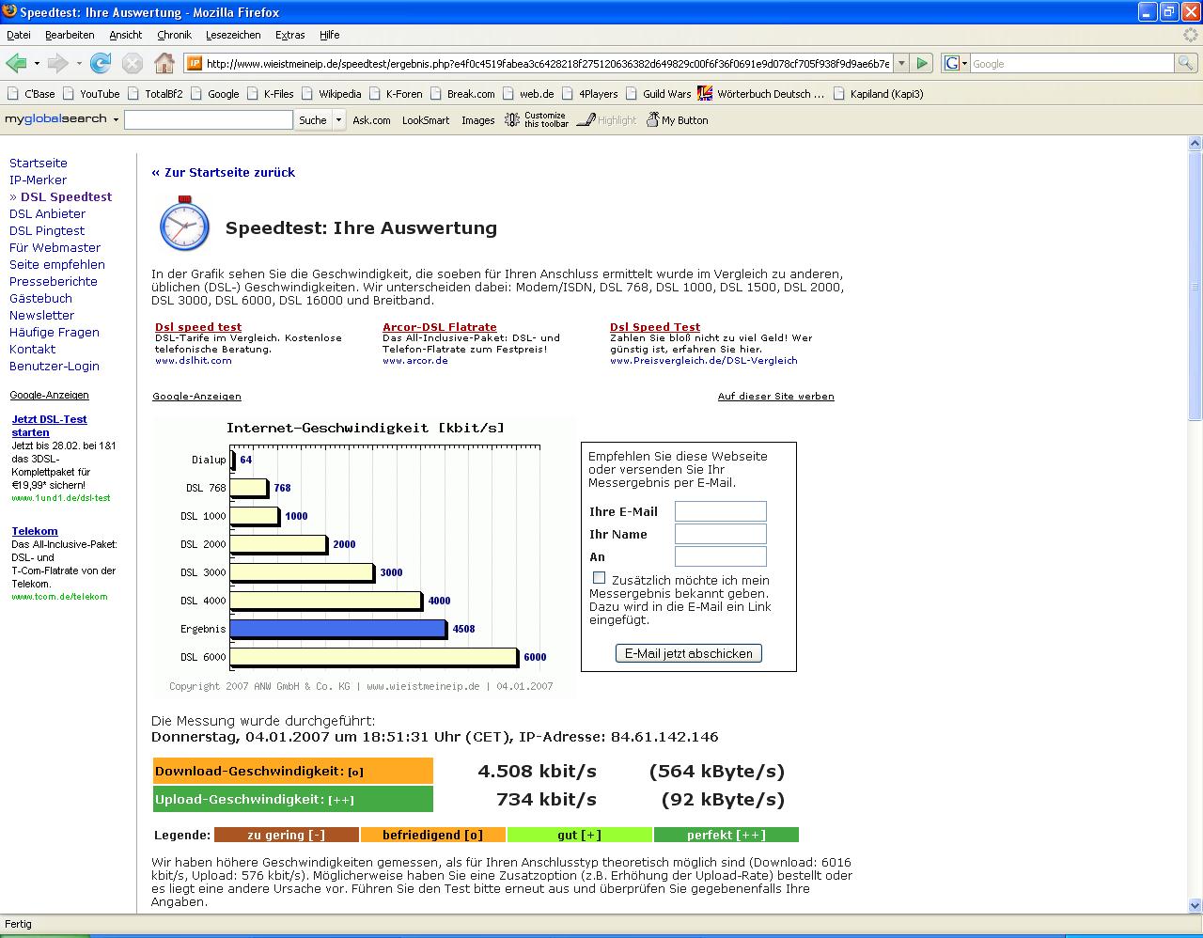Click the Suche toolbar button
The image size is (1203, 938).
[313, 120]
